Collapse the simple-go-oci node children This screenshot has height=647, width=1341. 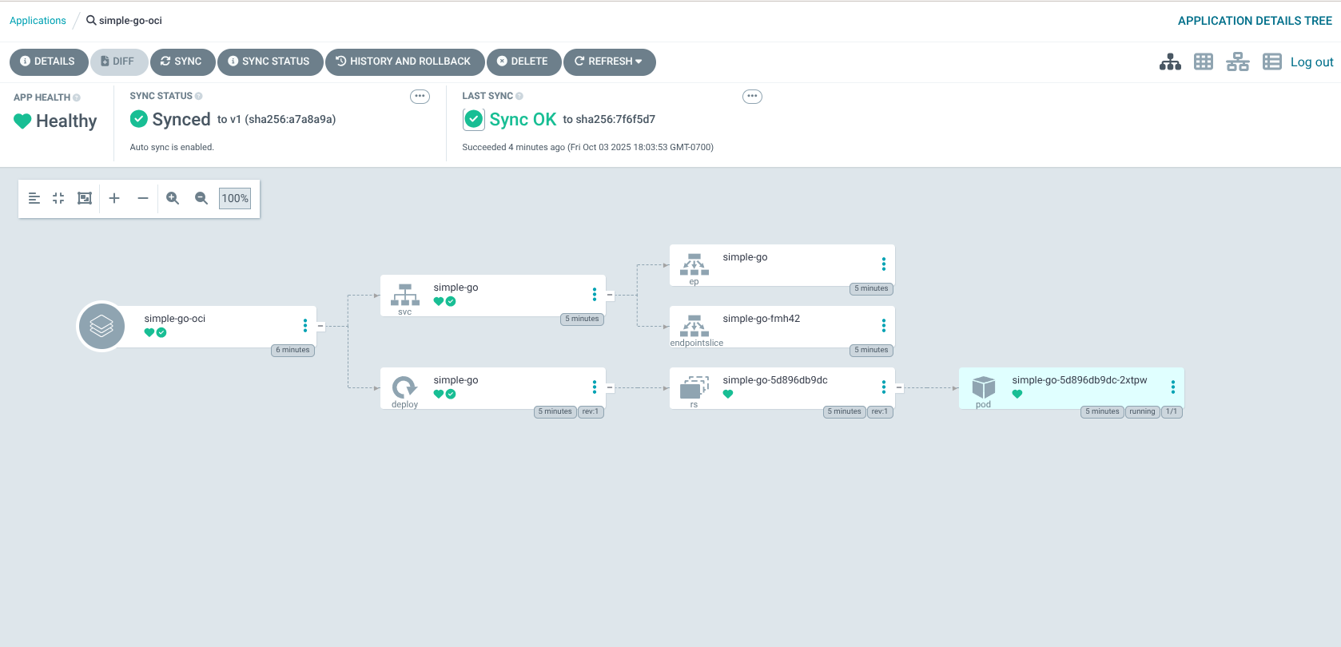tap(320, 326)
